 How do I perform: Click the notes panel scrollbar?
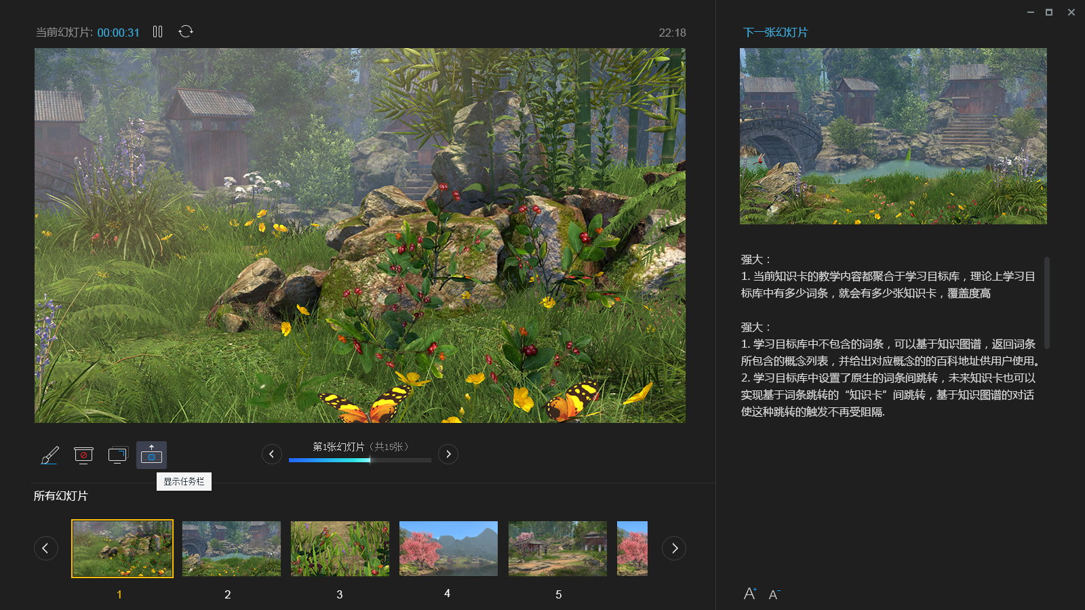(1047, 302)
